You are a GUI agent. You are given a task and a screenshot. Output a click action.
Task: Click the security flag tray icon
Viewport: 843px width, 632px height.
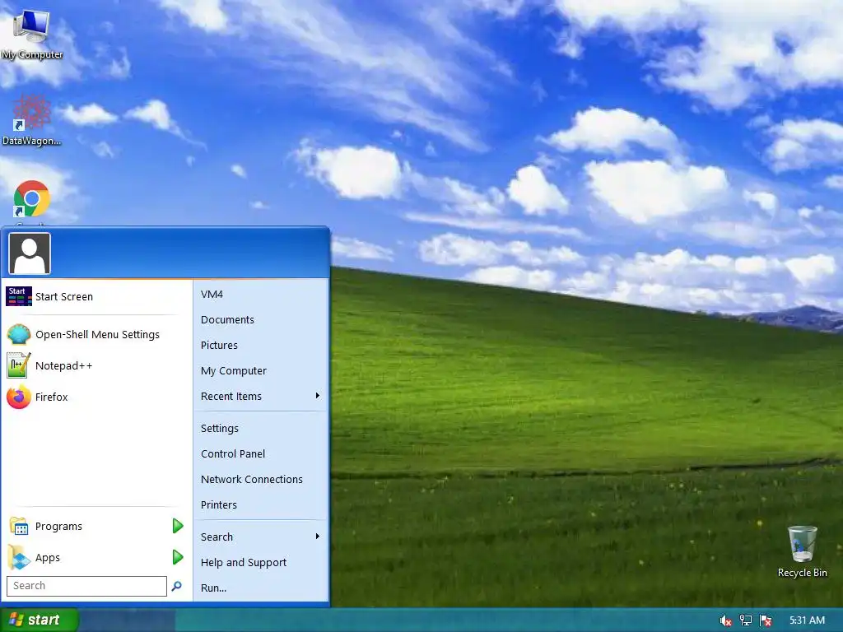click(x=766, y=620)
